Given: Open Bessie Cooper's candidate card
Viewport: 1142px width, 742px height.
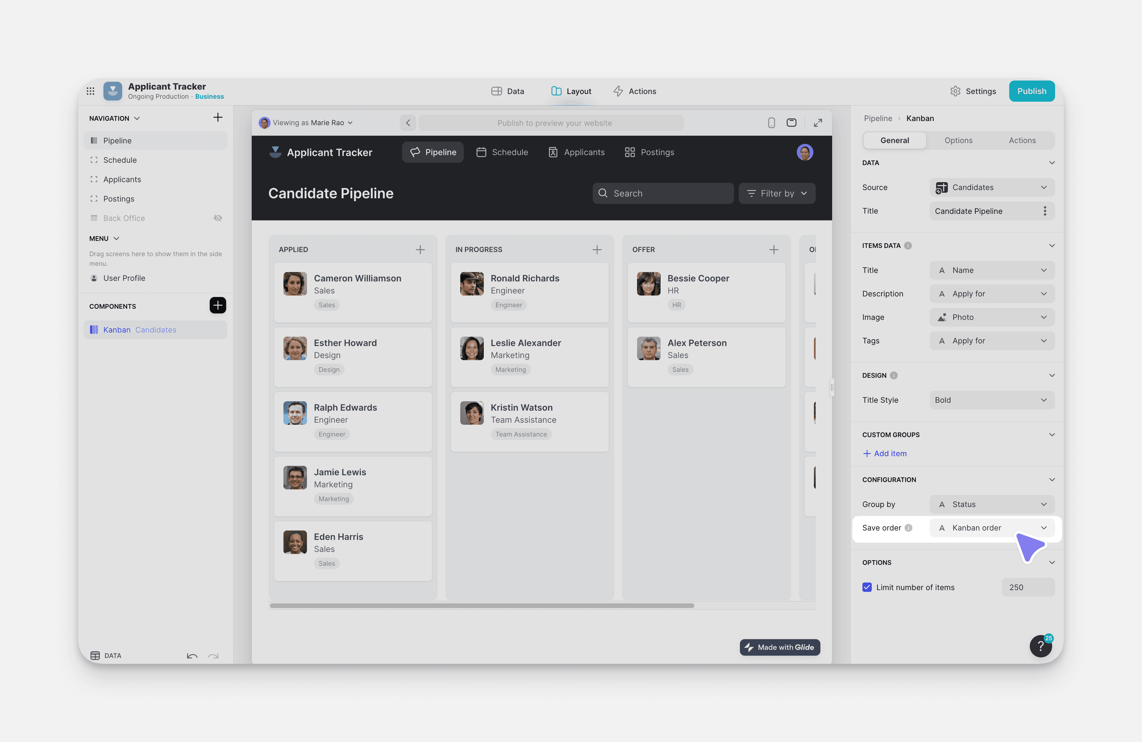Looking at the screenshot, I should point(706,292).
